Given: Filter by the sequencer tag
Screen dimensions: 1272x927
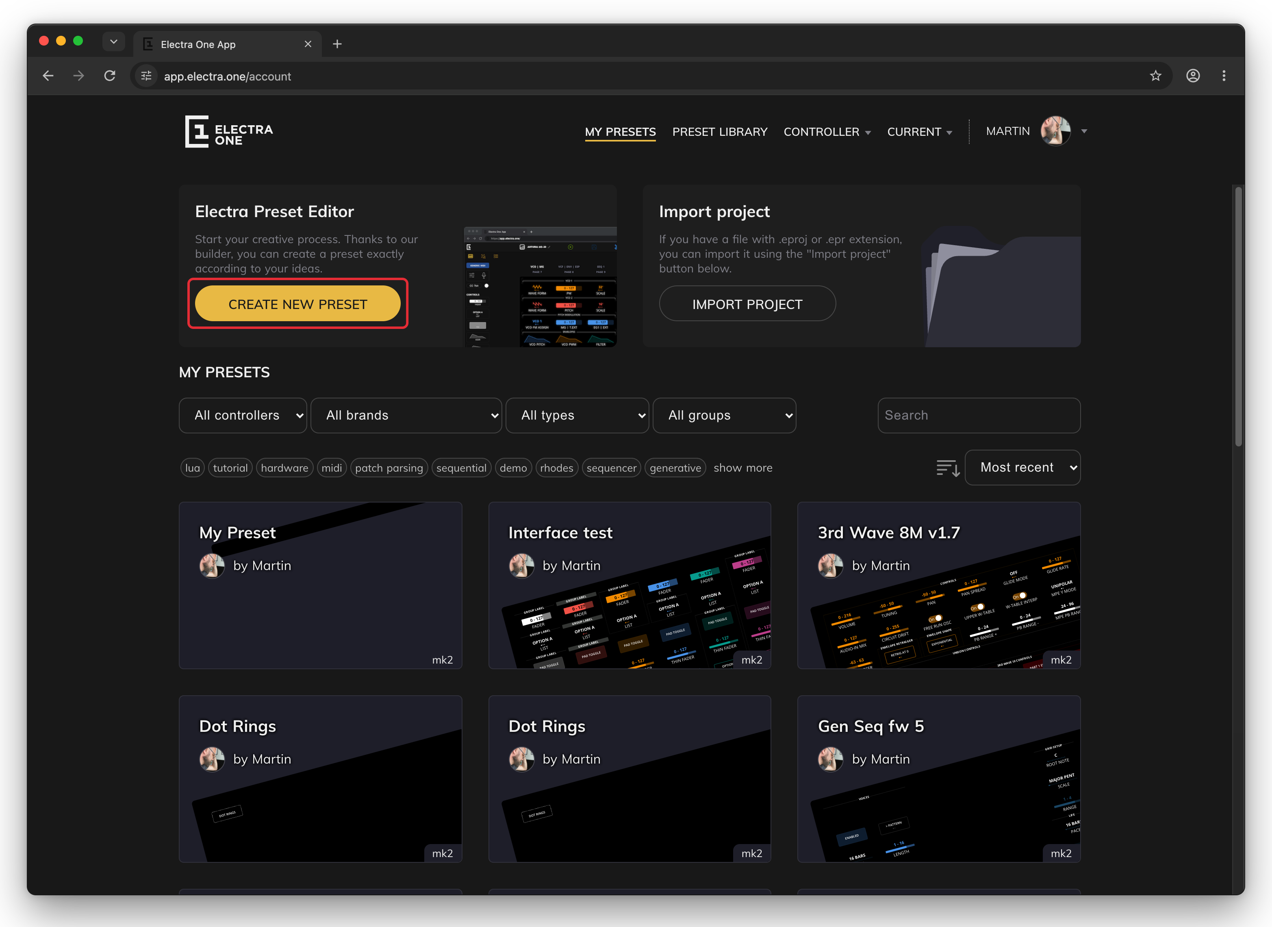Looking at the screenshot, I should point(611,468).
